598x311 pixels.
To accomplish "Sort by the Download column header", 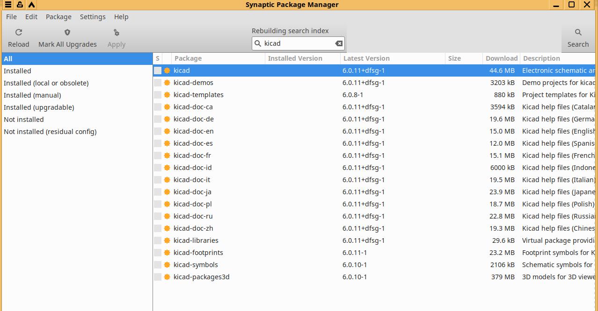I will [501, 58].
